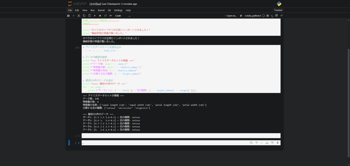Open the View menu

[85, 10]
